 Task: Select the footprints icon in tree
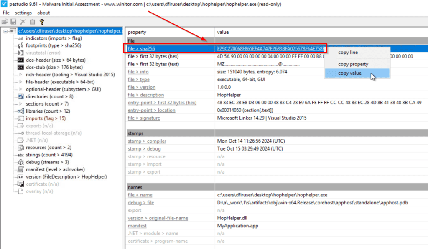point(20,45)
